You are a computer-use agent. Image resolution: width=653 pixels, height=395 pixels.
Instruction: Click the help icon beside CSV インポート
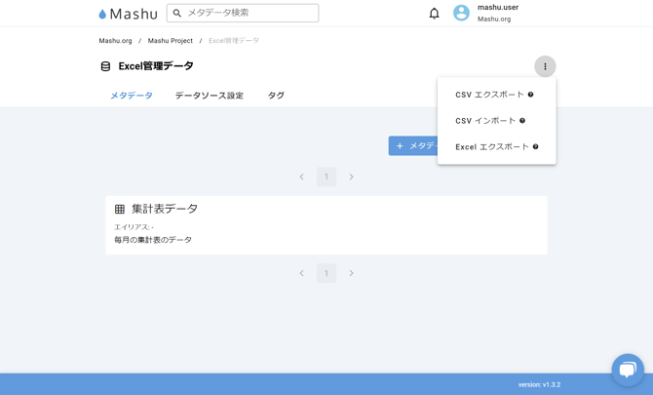click(522, 121)
